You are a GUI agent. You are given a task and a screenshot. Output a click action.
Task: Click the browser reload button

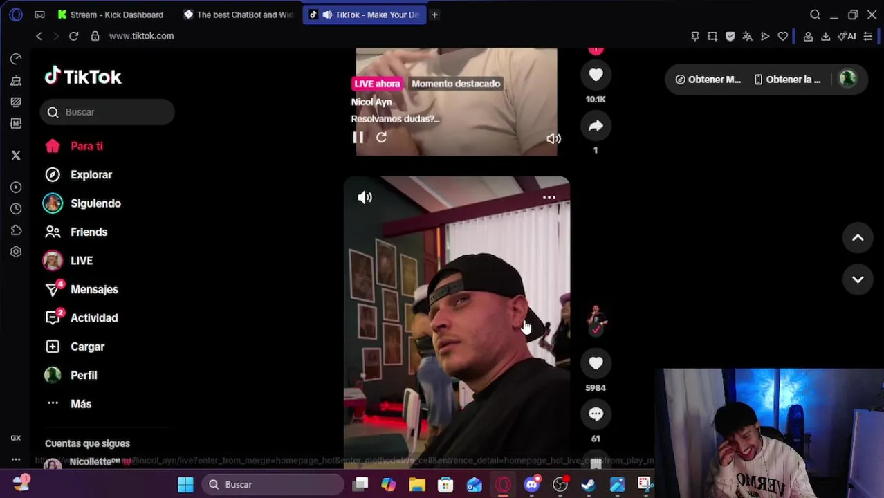(73, 36)
